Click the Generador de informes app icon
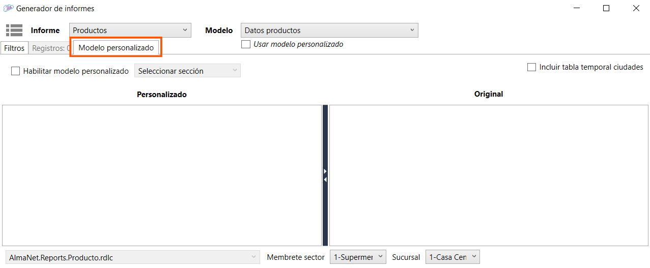650x268 pixels. (x=8, y=8)
